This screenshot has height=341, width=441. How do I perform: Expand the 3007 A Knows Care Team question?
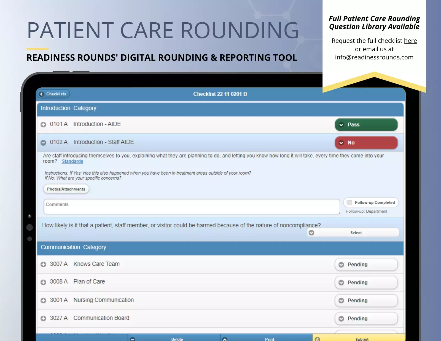tap(43, 264)
